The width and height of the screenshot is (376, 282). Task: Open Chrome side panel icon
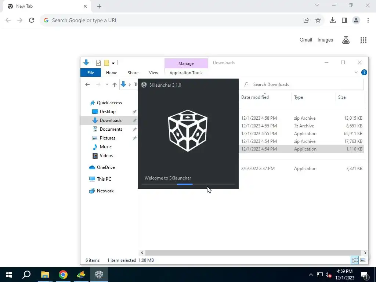[344, 21]
